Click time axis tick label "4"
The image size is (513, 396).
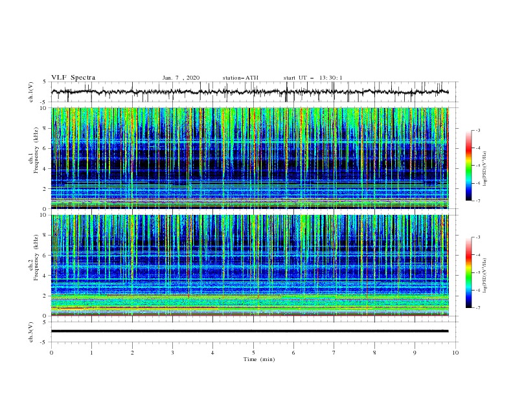213,353
